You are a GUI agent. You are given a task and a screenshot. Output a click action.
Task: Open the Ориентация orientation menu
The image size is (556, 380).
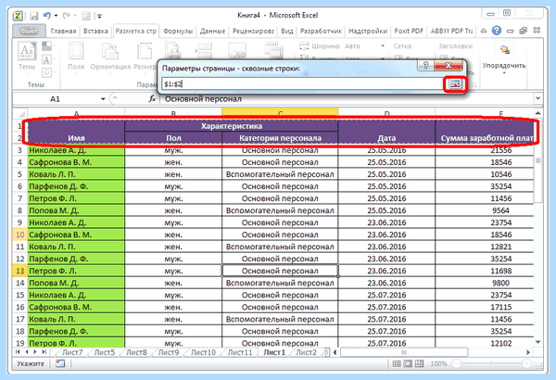(x=110, y=56)
